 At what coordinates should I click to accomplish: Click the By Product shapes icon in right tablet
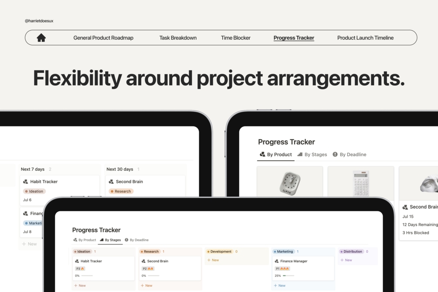point(262,155)
